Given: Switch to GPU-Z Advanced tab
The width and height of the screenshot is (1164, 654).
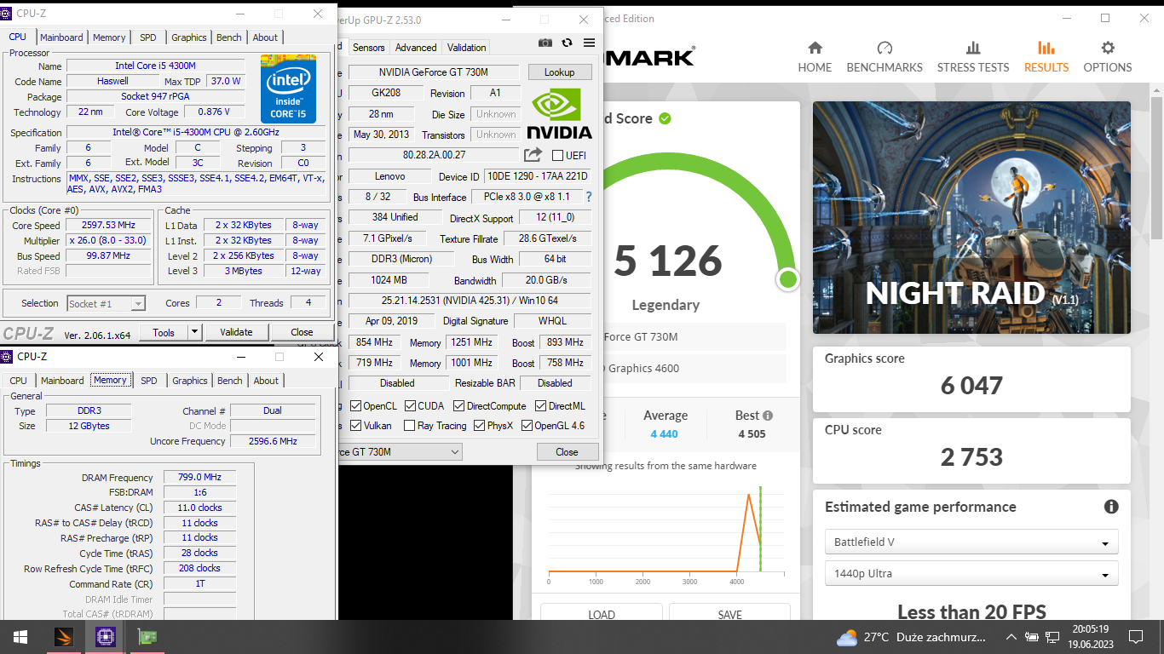Looking at the screenshot, I should coord(417,48).
